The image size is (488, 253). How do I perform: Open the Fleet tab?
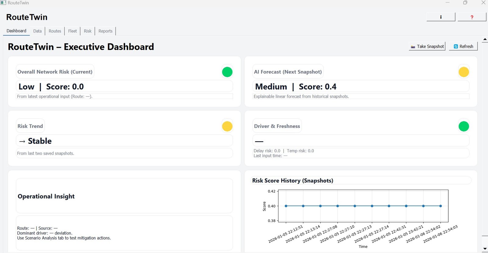pos(73,31)
